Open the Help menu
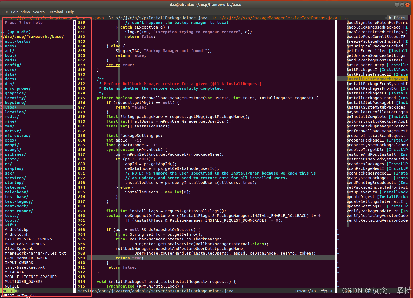This screenshot has height=298, width=413. click(70, 12)
